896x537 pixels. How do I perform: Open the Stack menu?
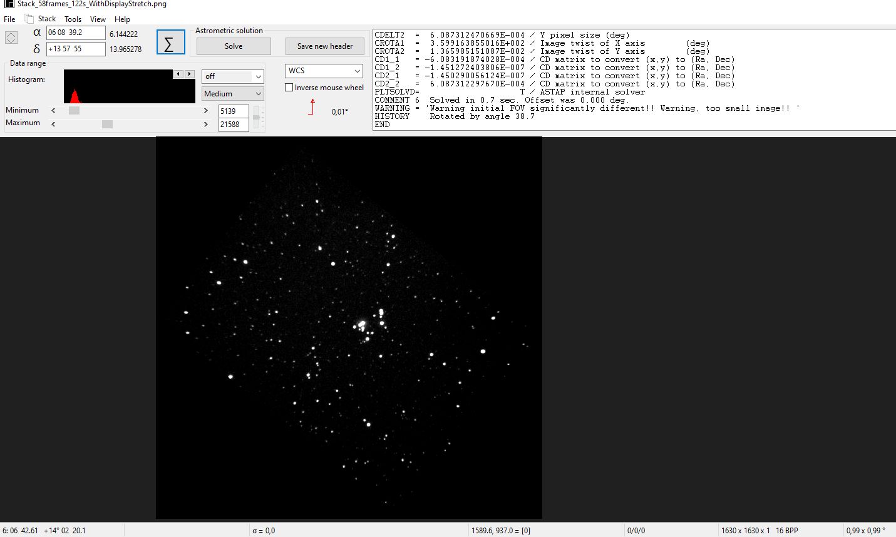pos(47,19)
